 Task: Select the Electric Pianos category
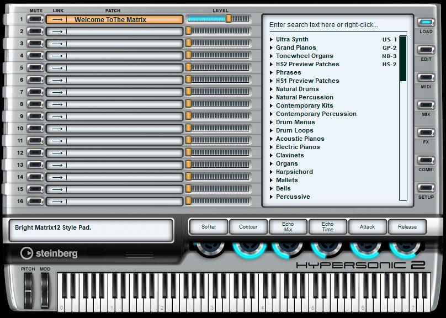pos(298,147)
